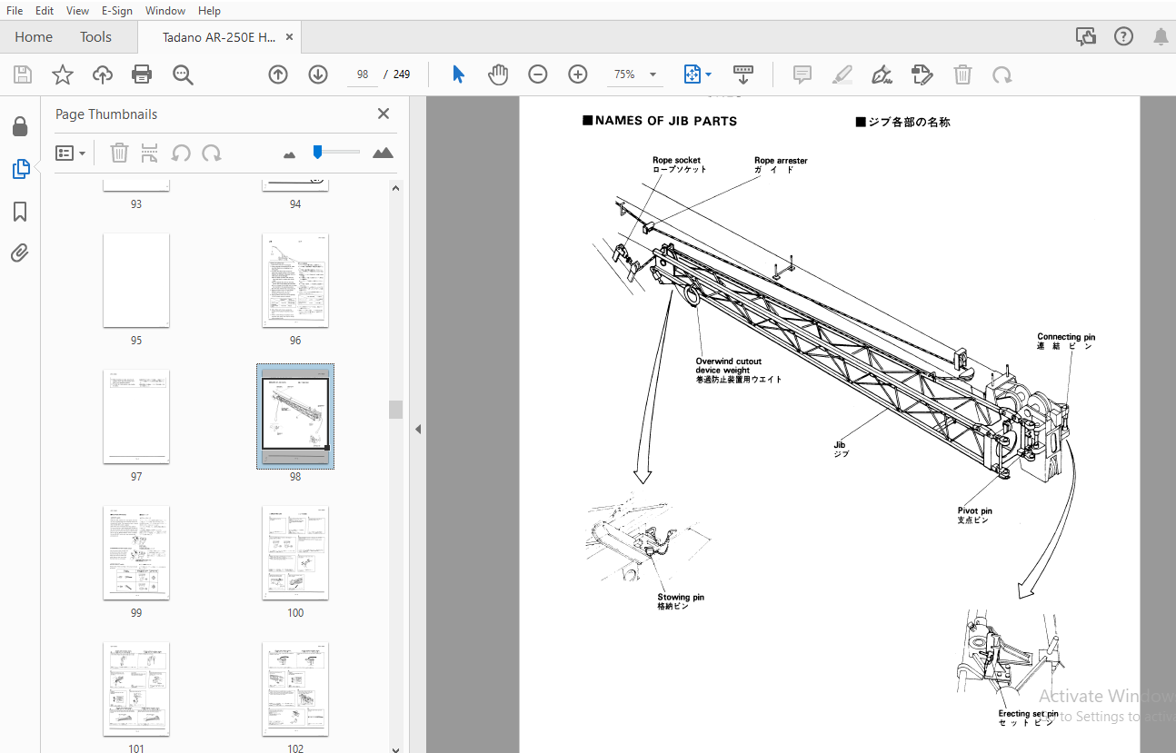Click the upload to cloud icon
Screen dimensions: 1176x753
(x=103, y=74)
